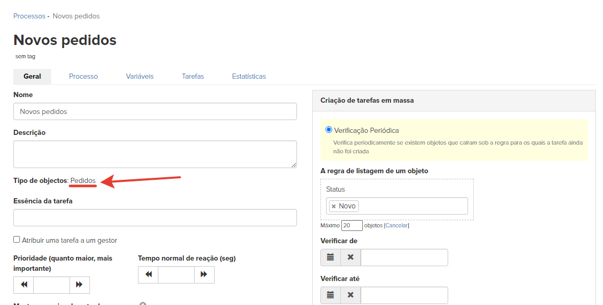The width and height of the screenshot is (603, 305).
Task: Click the Essência da tarefa input field
Action: 155,218
